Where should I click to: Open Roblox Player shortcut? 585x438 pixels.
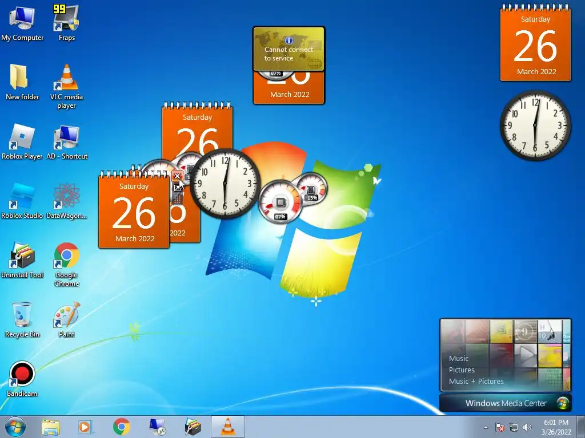(x=22, y=142)
